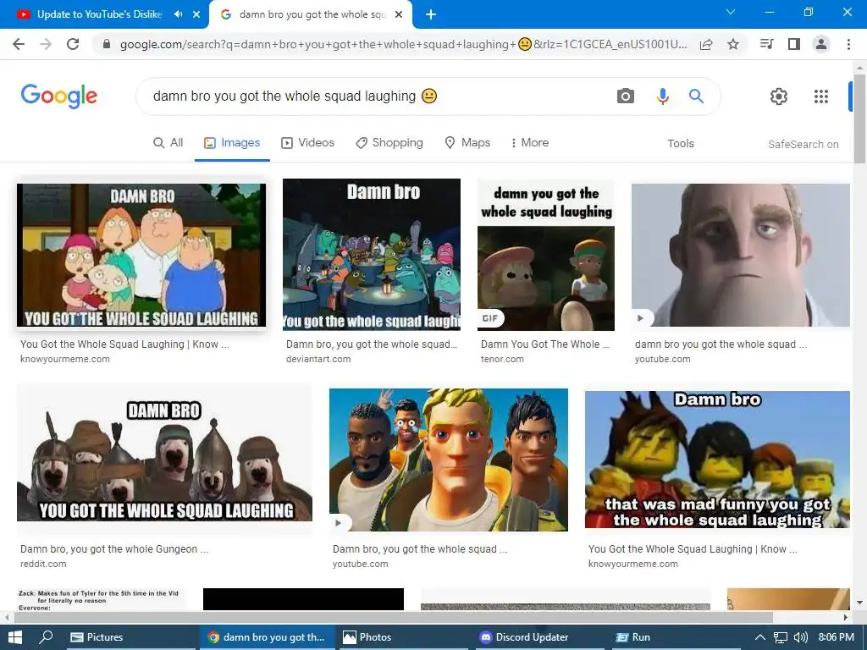Open the tab search chevron in title bar
This screenshot has height=650, width=867.
pyautogui.click(x=730, y=12)
